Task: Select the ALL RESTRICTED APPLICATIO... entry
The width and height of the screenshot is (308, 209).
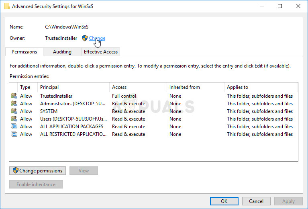Action: [73, 134]
